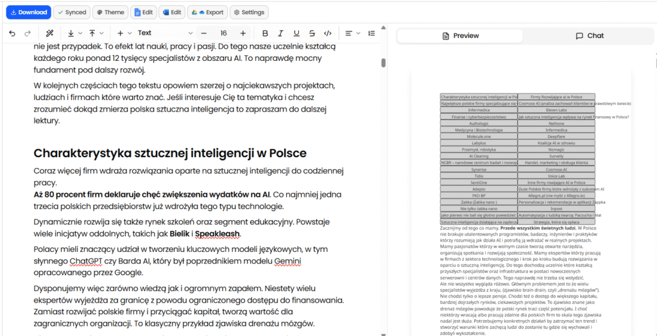The image size is (657, 336).
Task: Expand the chevron next to up-arrow
Action: point(101,33)
